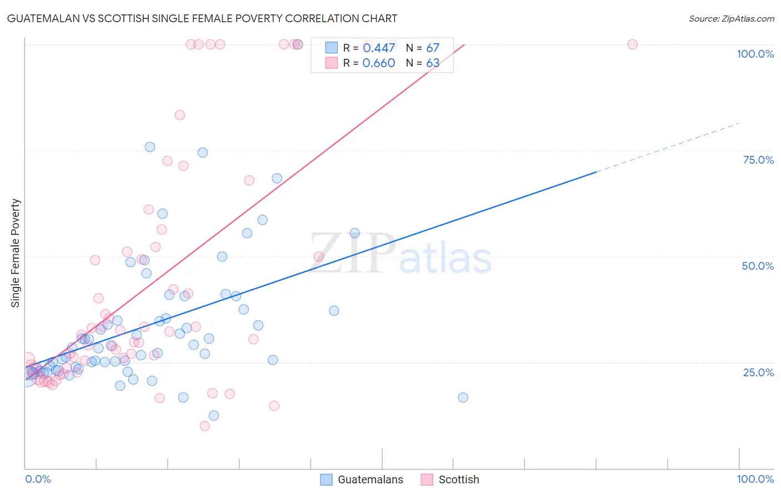Select the Scottish legend label
Viewport: 781px width, 495px height.
click(x=458, y=479)
